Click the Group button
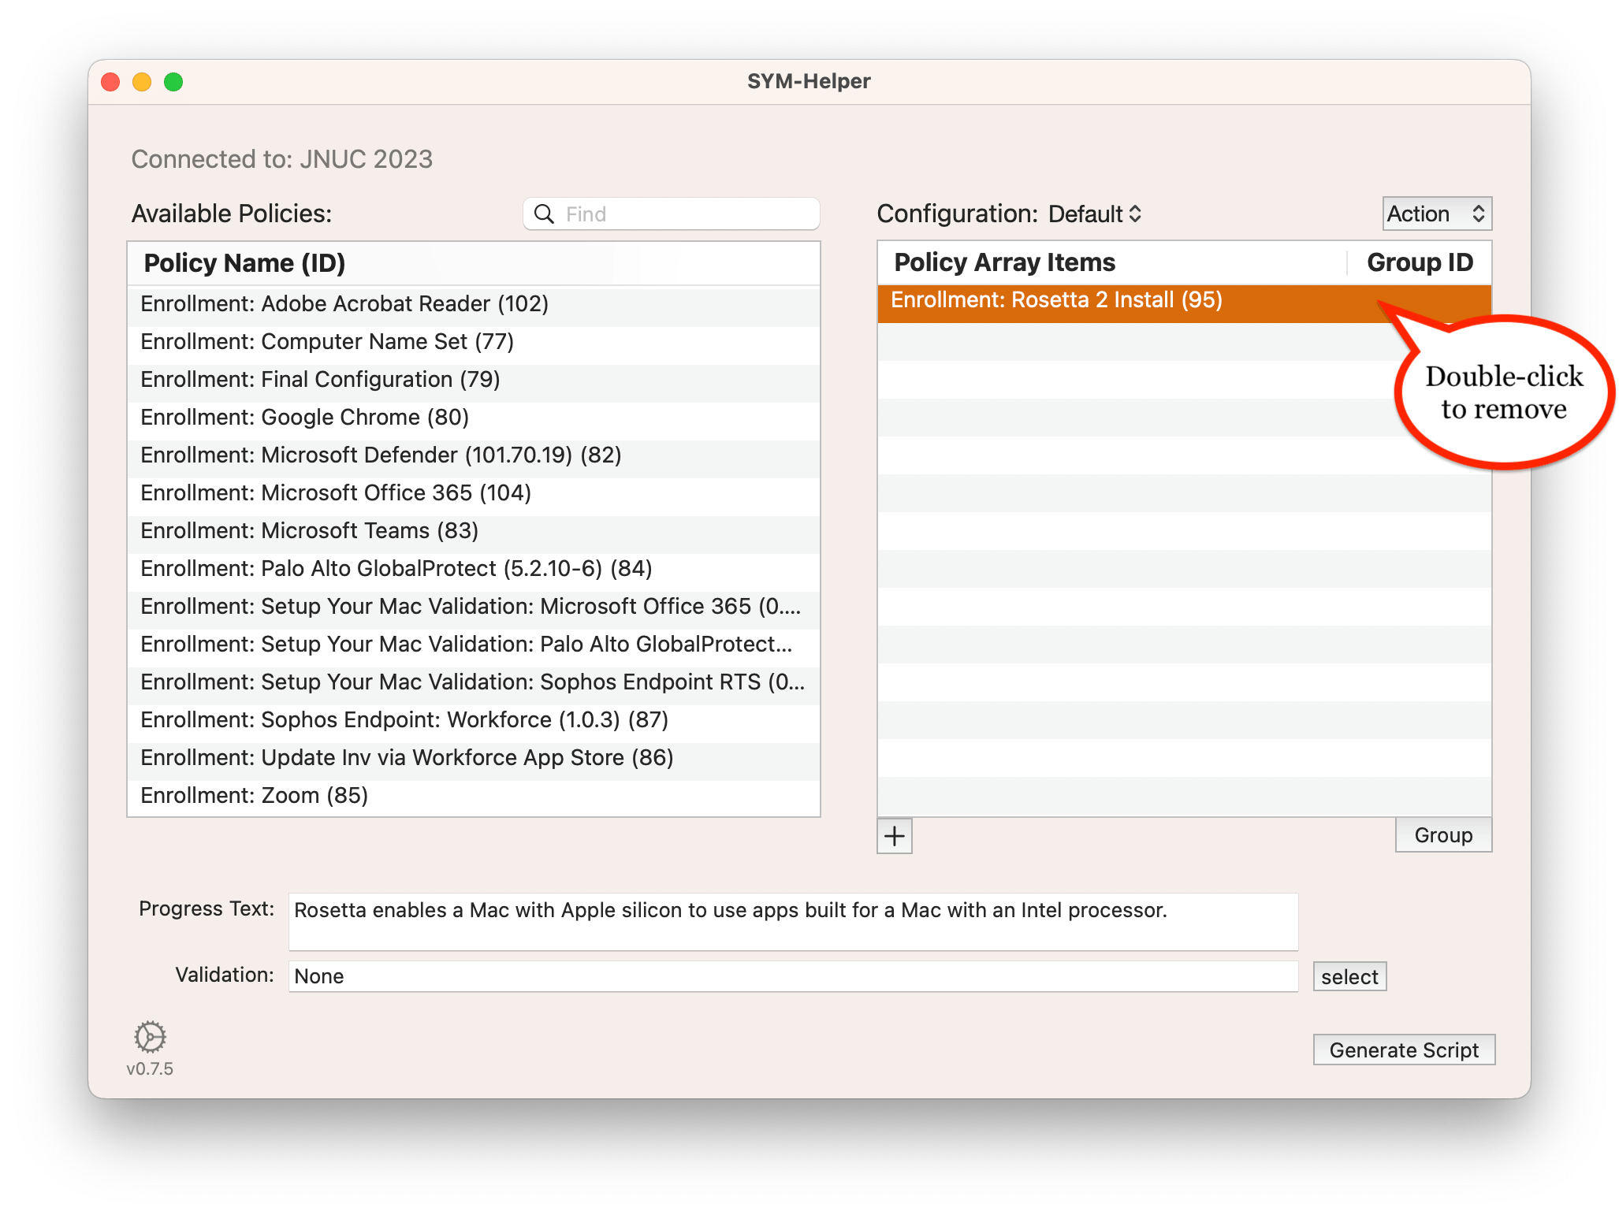The height and width of the screenshot is (1215, 1619). point(1442,835)
